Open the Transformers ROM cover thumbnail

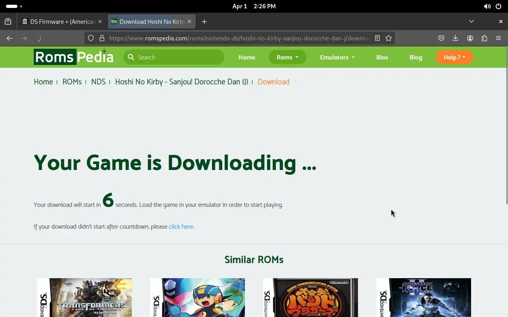[x=84, y=297]
